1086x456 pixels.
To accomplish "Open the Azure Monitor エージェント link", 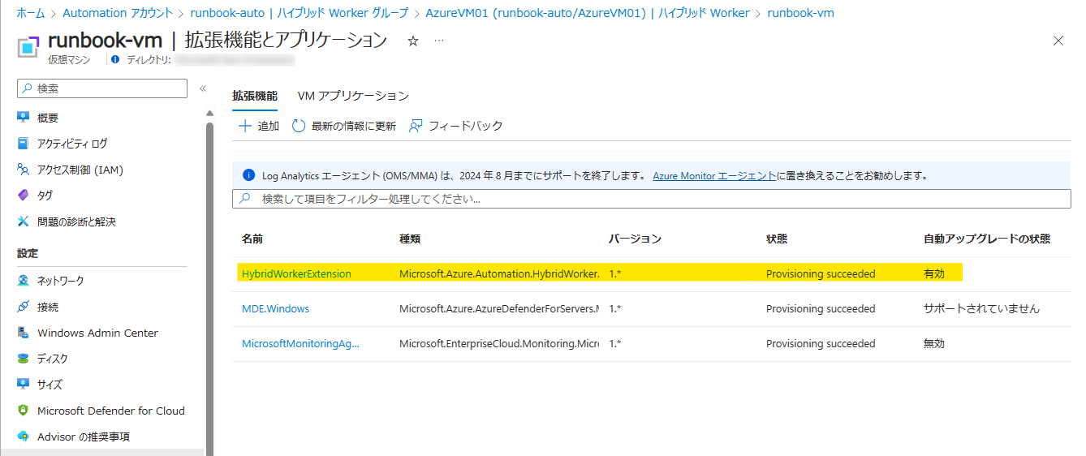I will pyautogui.click(x=714, y=175).
